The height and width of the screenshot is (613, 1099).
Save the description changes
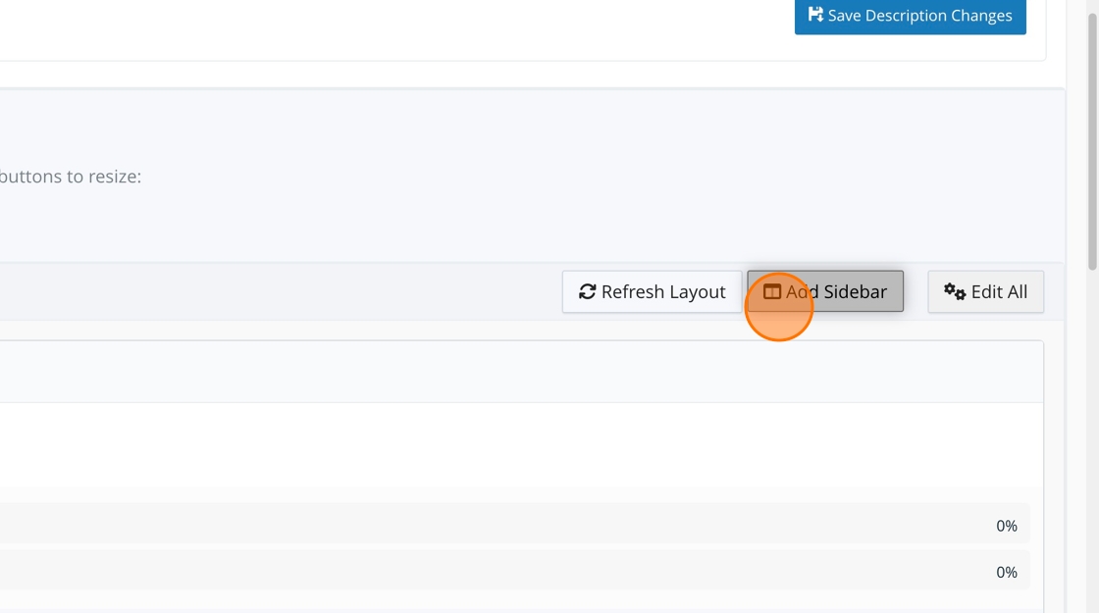(x=910, y=16)
